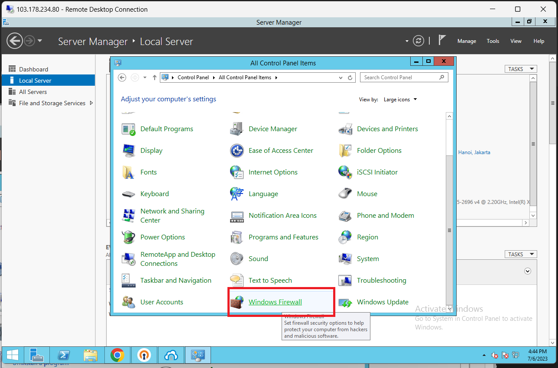Click the Control Panel back arrow
The width and height of the screenshot is (558, 368).
point(122,77)
